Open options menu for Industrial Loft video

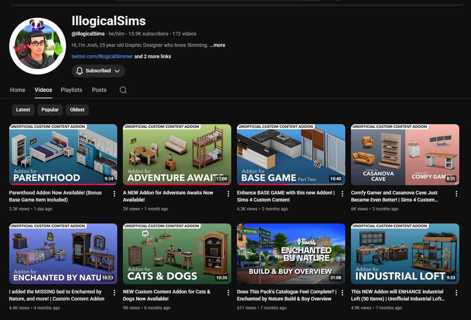click(x=456, y=293)
